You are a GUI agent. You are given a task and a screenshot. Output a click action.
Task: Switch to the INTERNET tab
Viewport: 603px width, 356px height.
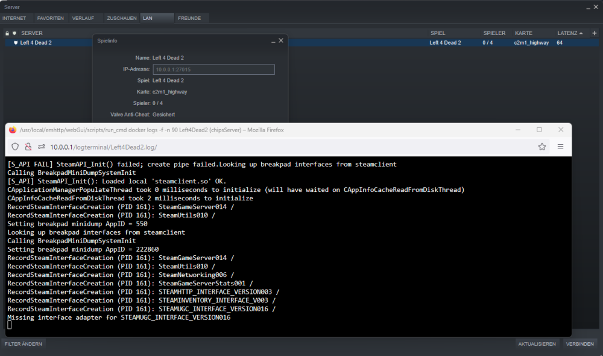(x=14, y=18)
